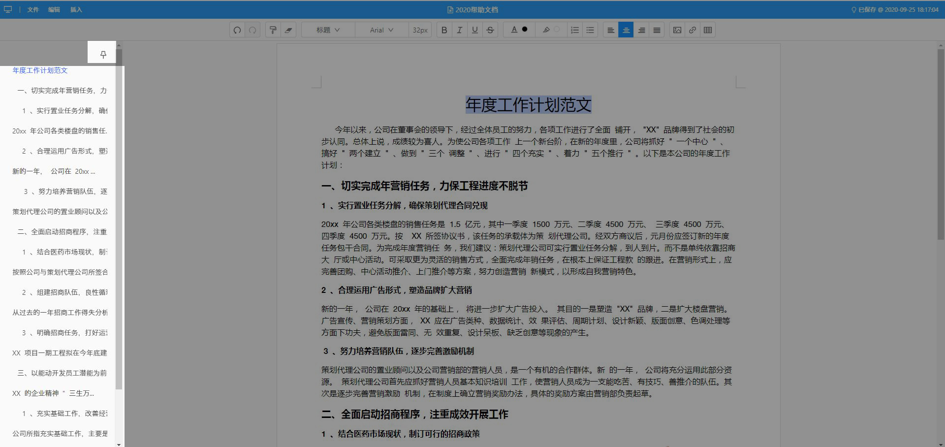Viewport: 945px width, 447px height.
Task: Click the redo icon in toolbar
Action: coord(252,30)
